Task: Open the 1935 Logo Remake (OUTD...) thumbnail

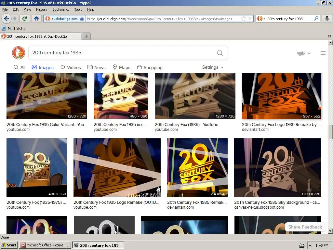Action: tap(117, 168)
